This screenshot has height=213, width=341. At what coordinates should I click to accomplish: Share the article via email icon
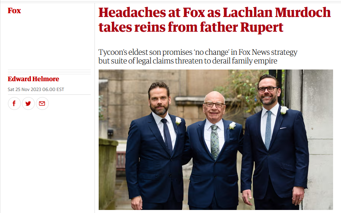(42, 103)
